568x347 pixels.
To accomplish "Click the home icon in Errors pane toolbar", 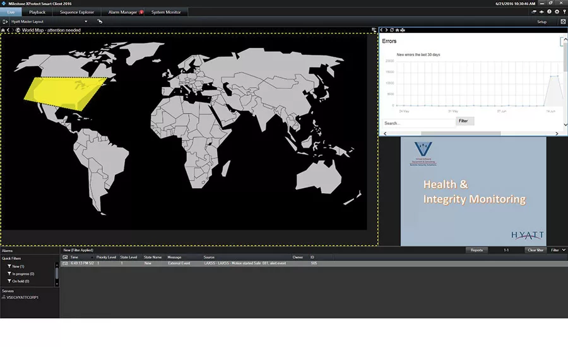I will (x=397, y=30).
